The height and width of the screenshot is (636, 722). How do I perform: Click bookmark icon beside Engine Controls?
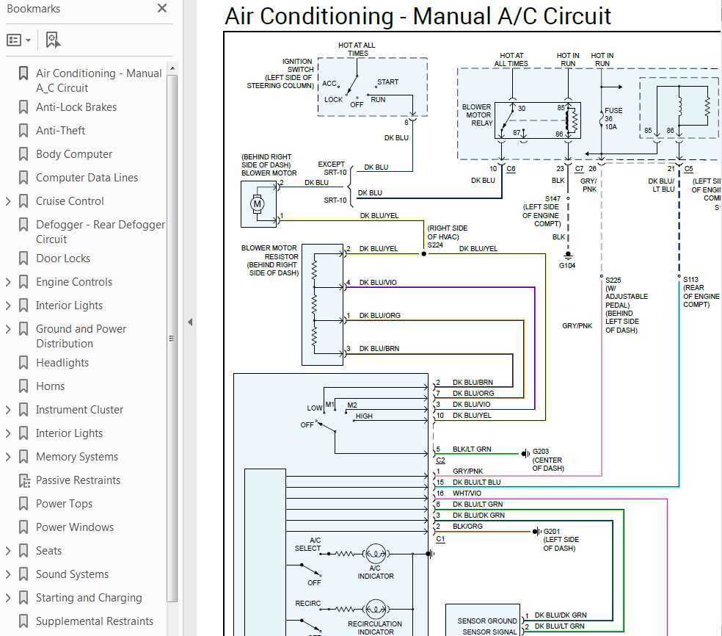coord(23,281)
